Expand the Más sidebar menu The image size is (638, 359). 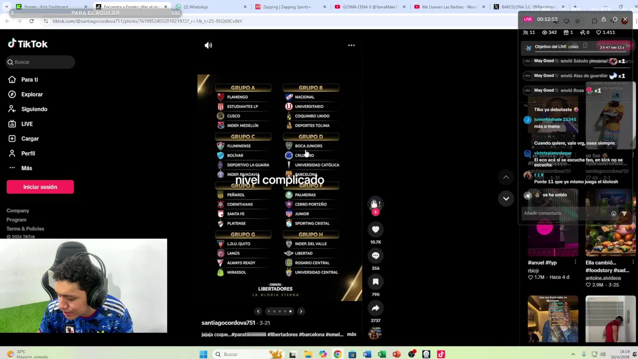(26, 168)
